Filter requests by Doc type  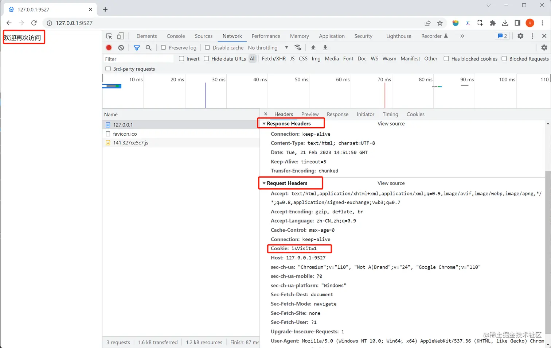click(362, 59)
